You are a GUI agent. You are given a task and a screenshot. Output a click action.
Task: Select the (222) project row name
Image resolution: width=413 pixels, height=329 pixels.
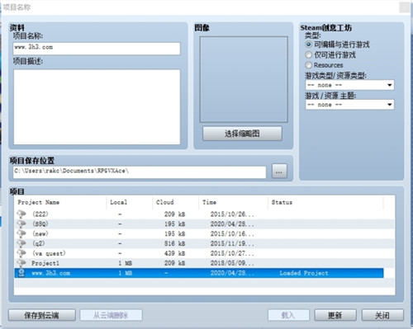(x=40, y=214)
